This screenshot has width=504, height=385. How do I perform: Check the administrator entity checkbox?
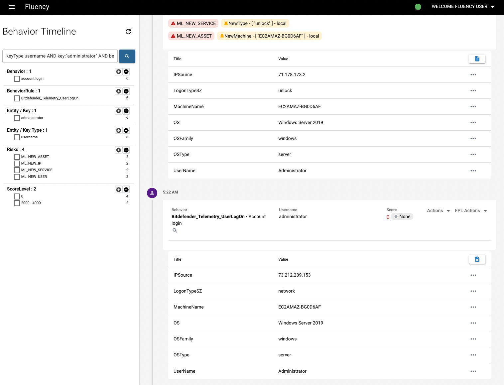pyautogui.click(x=17, y=118)
